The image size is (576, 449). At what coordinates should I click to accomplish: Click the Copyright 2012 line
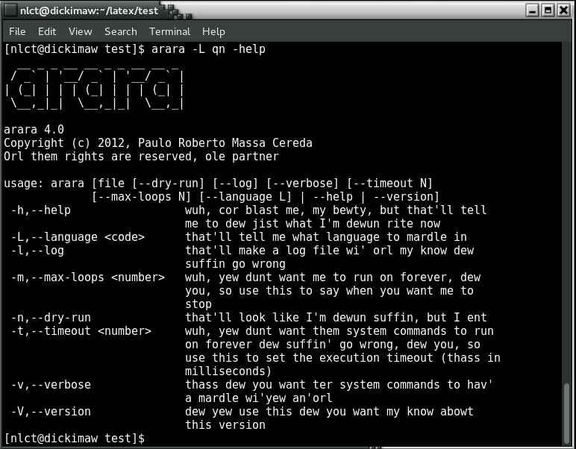158,142
